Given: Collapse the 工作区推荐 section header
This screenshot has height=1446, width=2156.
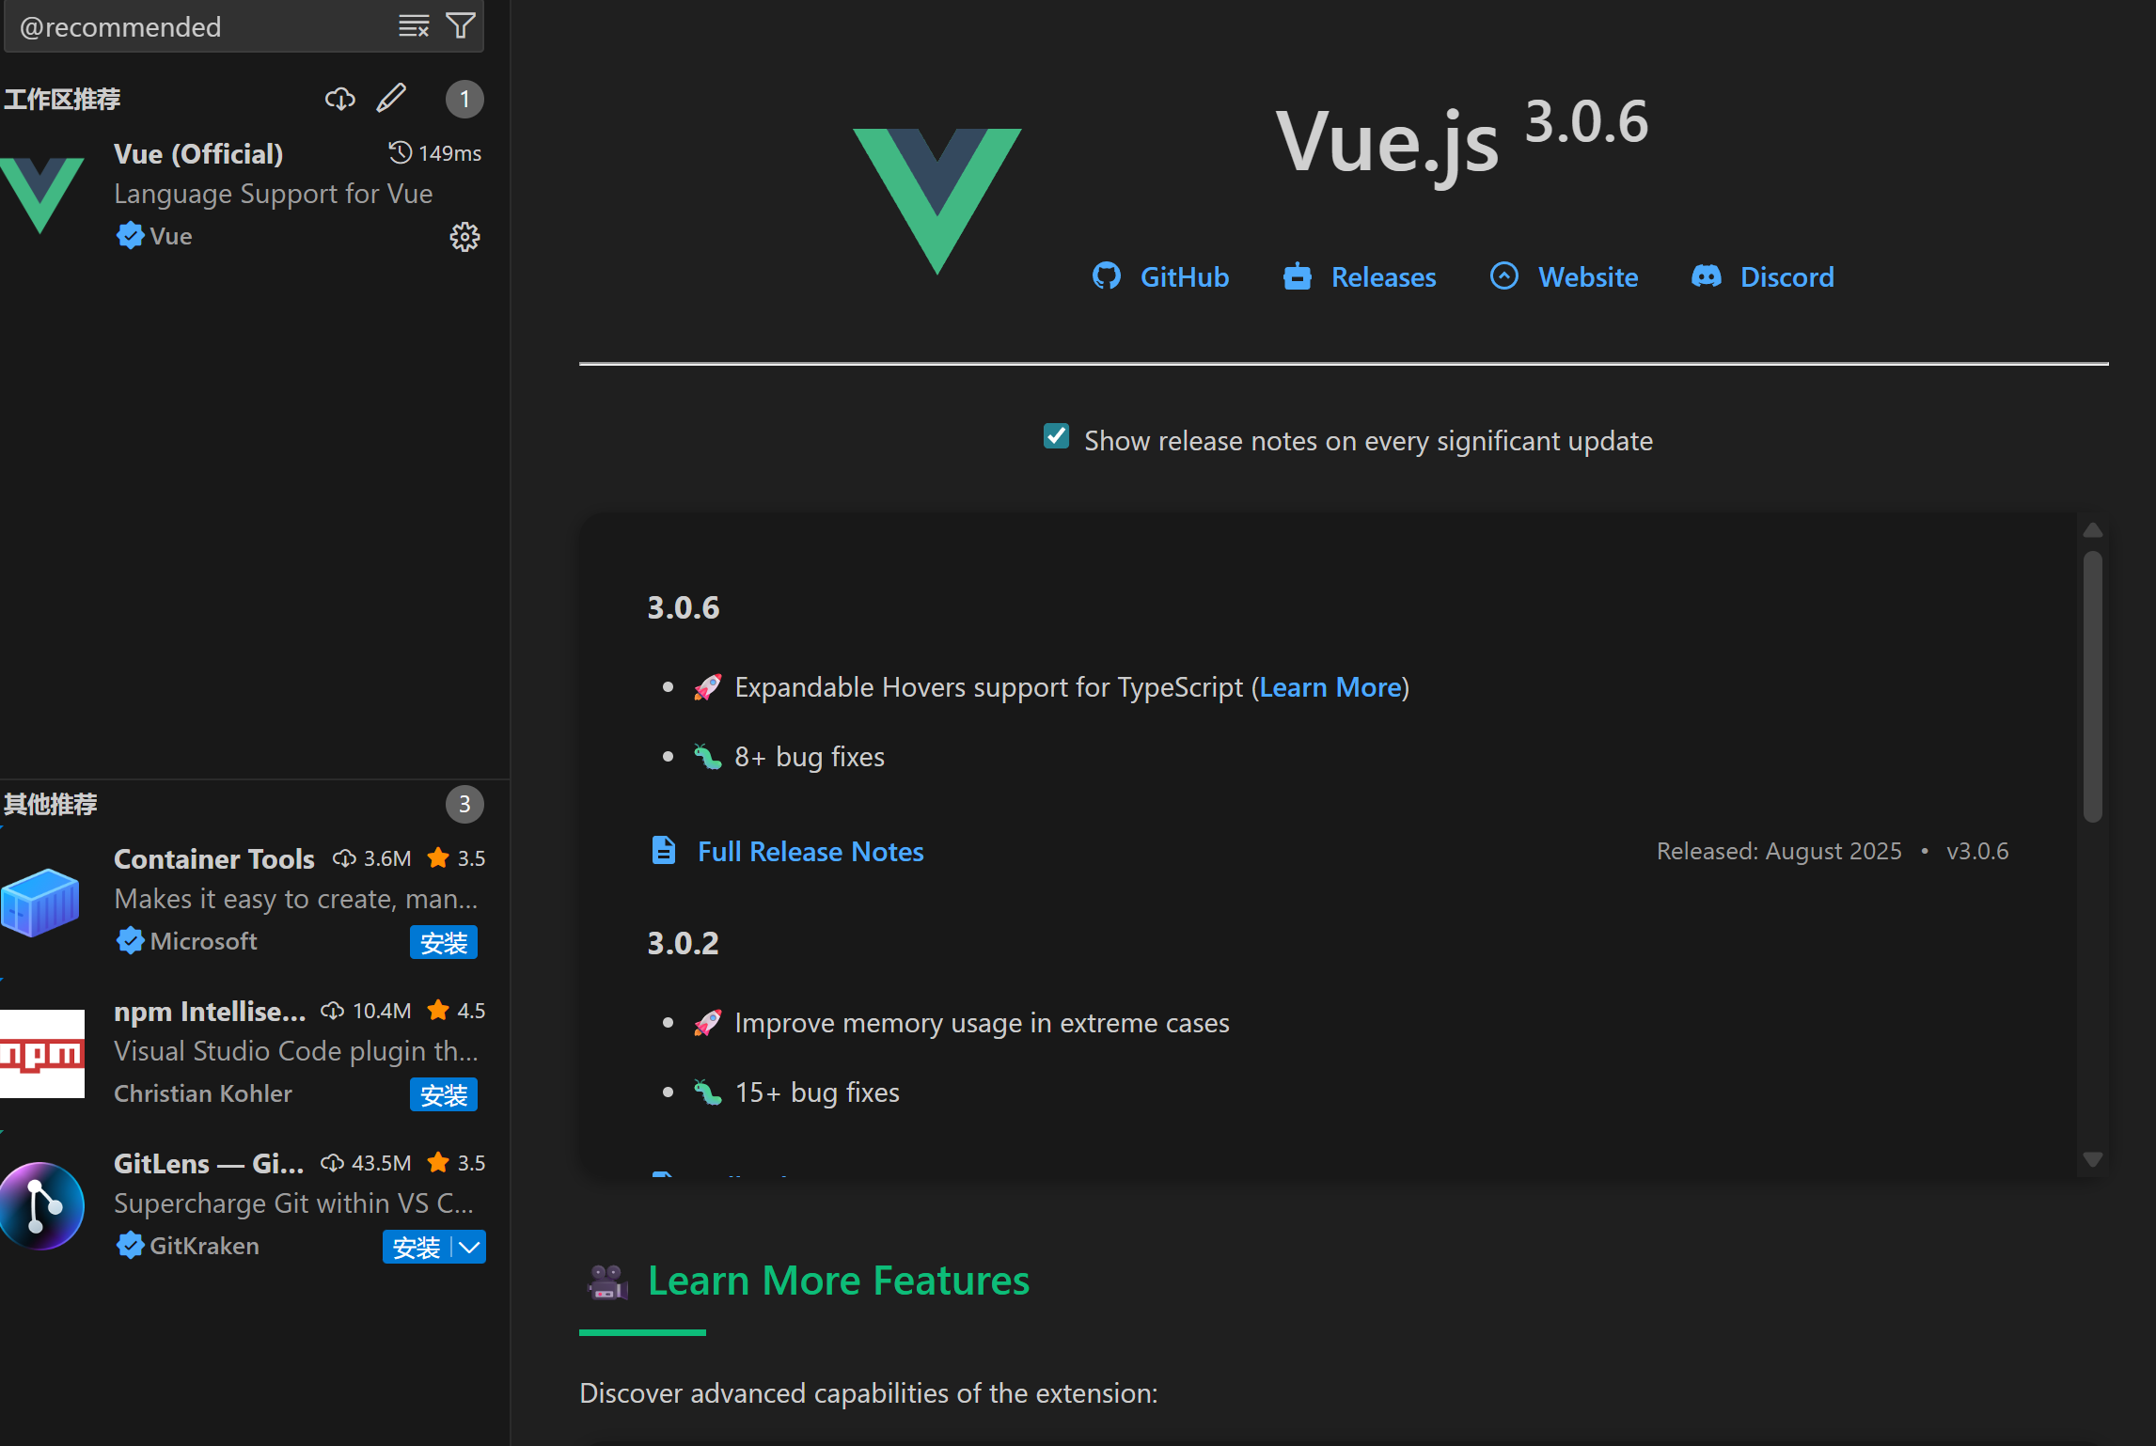Looking at the screenshot, I should tap(62, 99).
